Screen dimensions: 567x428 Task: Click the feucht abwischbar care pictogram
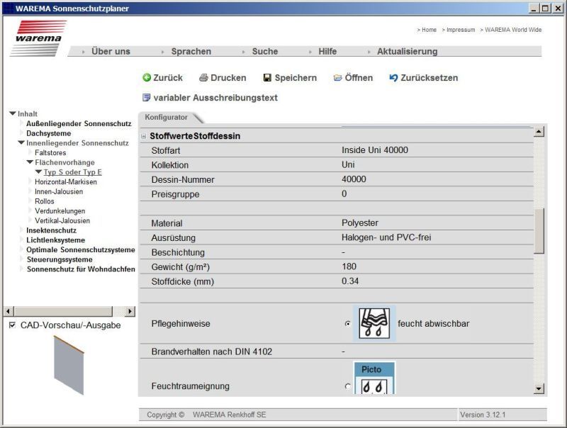(374, 324)
